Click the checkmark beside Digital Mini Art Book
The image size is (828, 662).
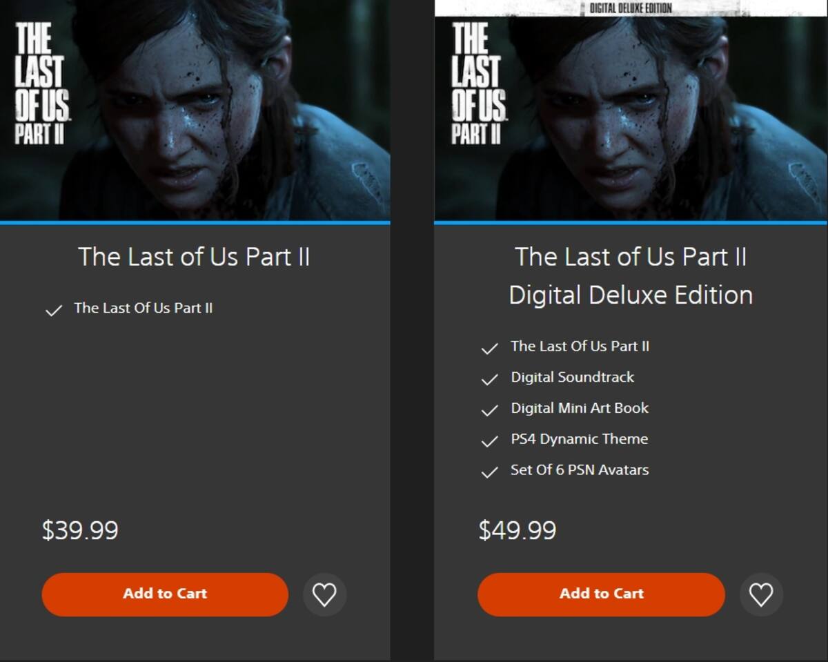coord(489,410)
